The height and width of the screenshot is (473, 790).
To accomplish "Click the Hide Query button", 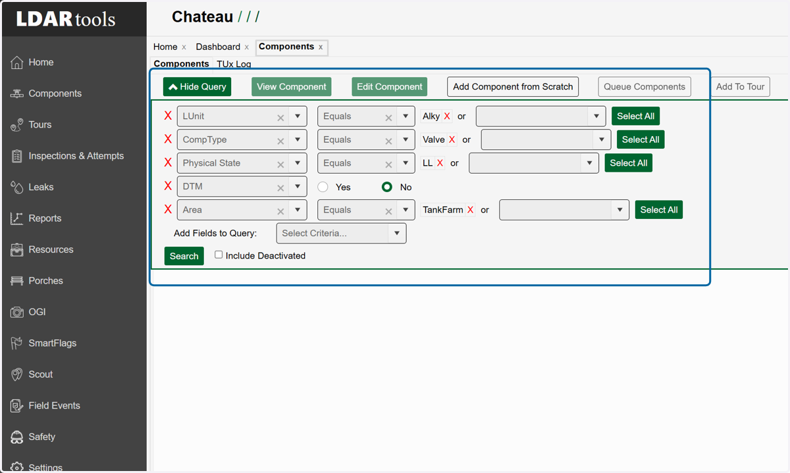I will 197,87.
